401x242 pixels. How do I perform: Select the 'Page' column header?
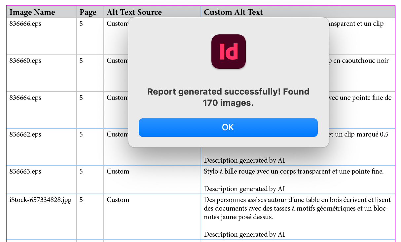pos(90,12)
